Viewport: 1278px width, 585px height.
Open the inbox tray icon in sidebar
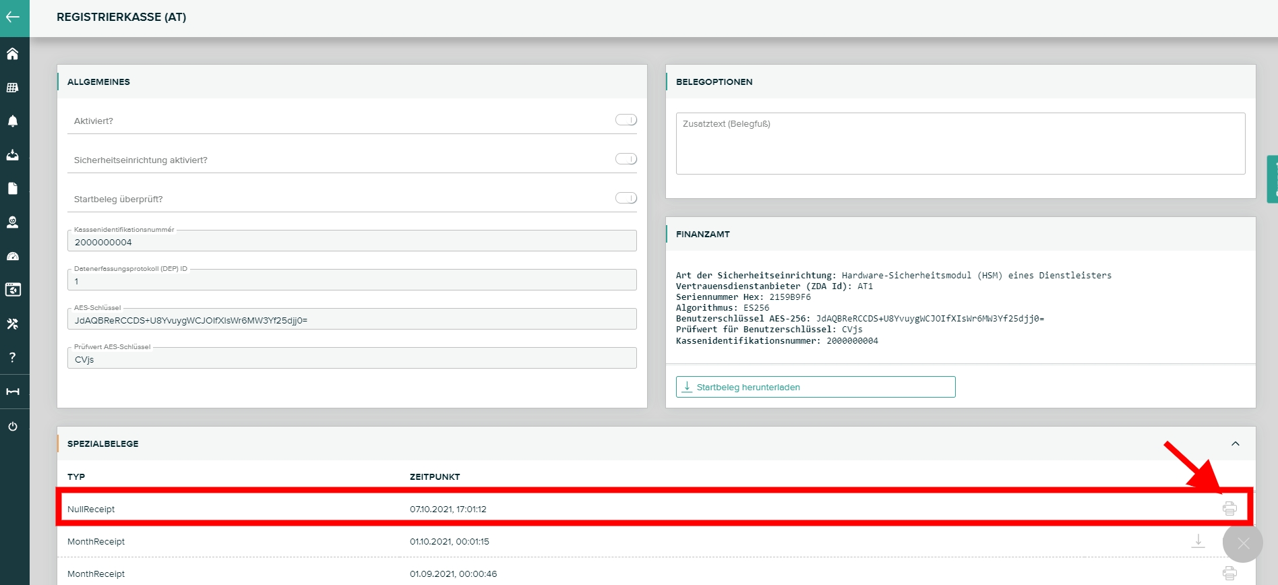tap(13, 155)
